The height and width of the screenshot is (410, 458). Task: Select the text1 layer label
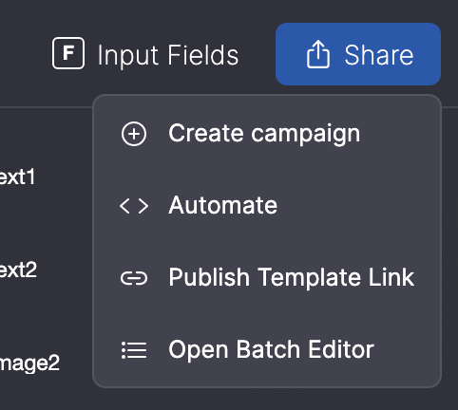point(17,177)
